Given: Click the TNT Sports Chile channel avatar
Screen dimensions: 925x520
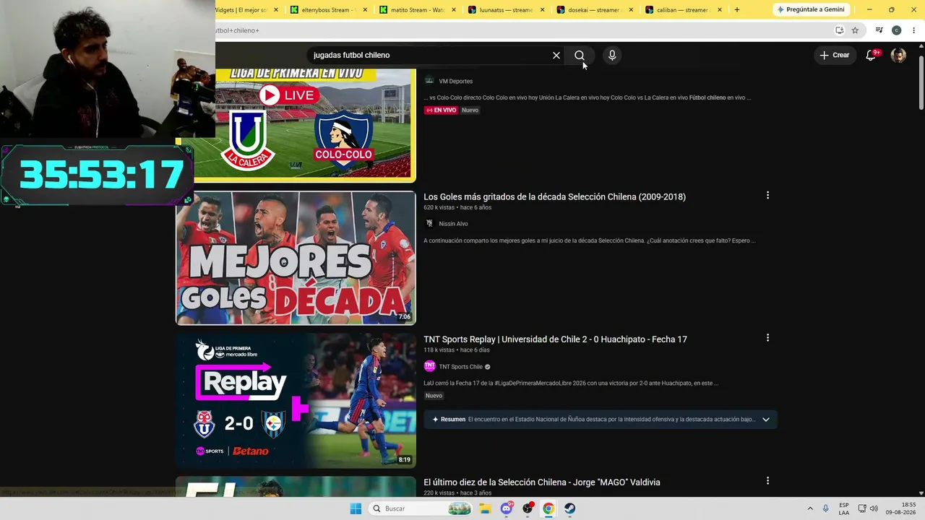Looking at the screenshot, I should click(x=429, y=366).
